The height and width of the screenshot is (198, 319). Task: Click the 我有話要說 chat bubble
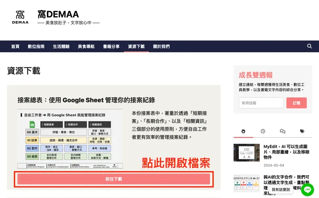coord(281,189)
